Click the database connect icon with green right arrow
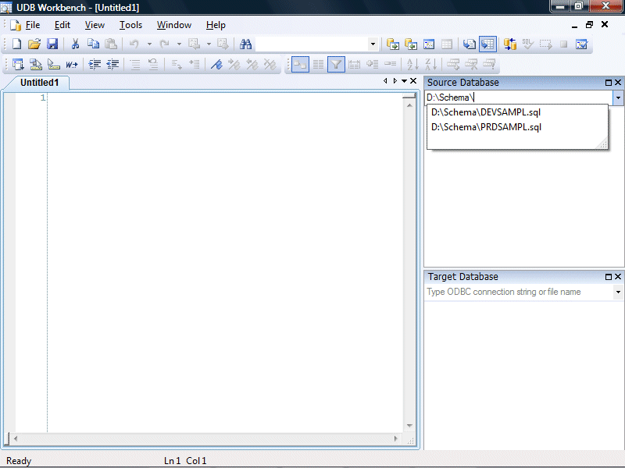Image resolution: width=625 pixels, height=468 pixels. 393,44
